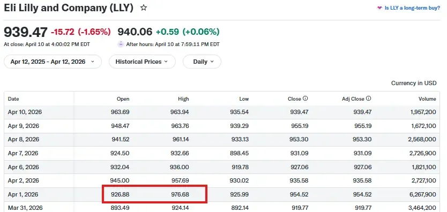The width and height of the screenshot is (447, 212).
Task: Click the open price 945.00
Action: coord(120,181)
